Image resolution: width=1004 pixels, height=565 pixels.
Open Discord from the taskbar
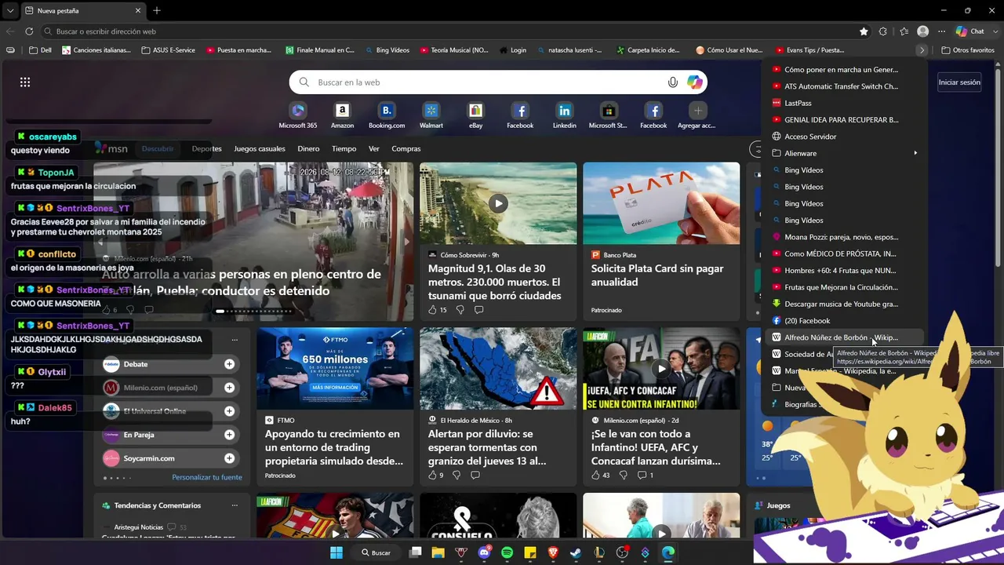(x=484, y=552)
